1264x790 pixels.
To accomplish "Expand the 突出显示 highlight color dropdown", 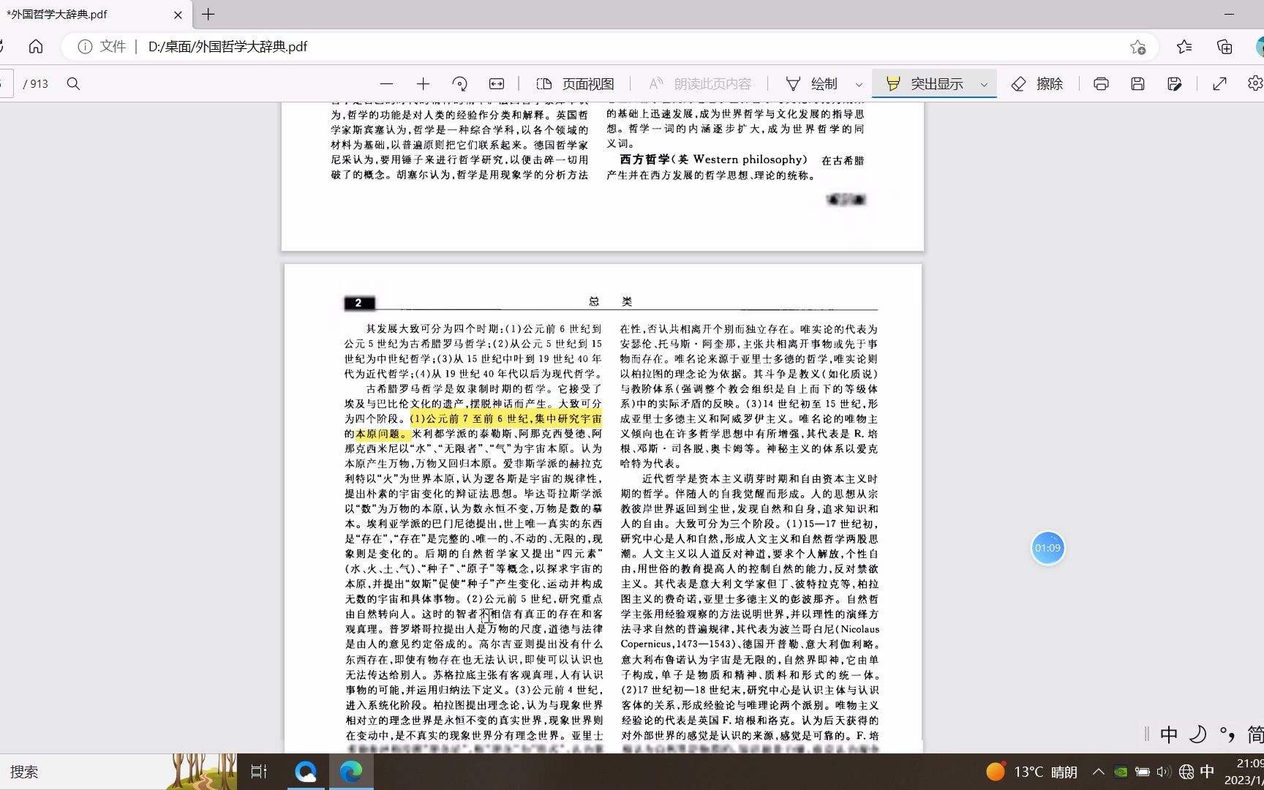I will (x=984, y=84).
